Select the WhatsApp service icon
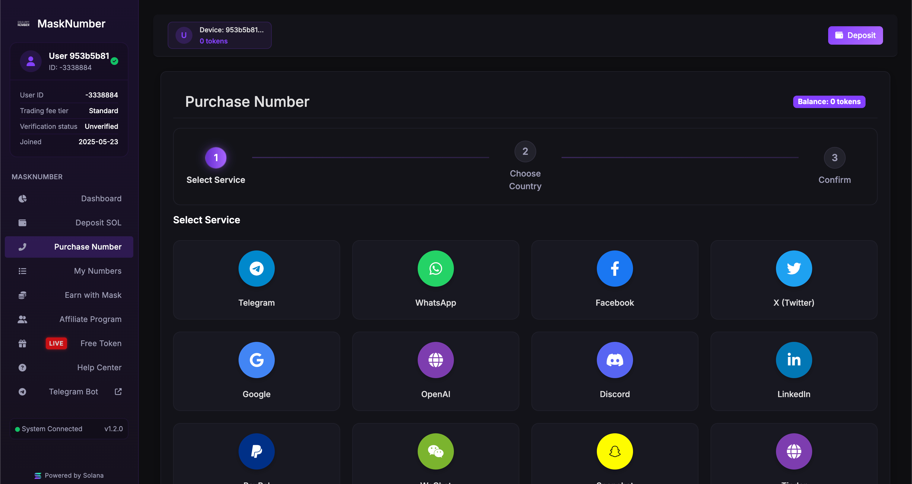 pyautogui.click(x=435, y=268)
